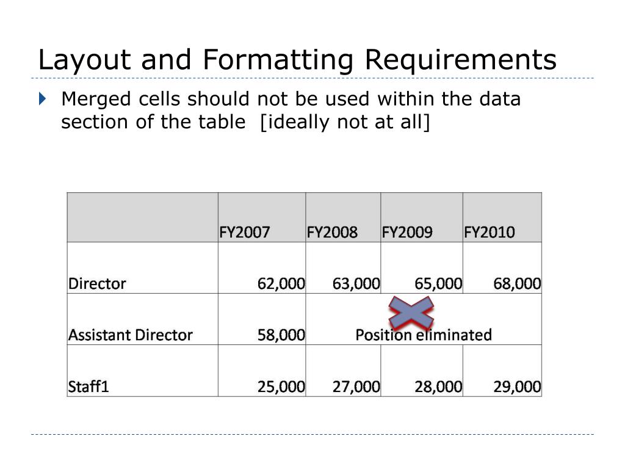This screenshot has width=625, height=469.
Task: Select the merged Position eliminated cell
Action: (x=424, y=319)
